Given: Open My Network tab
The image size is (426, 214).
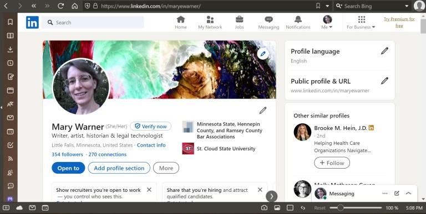Looking at the screenshot, I should (x=210, y=23).
